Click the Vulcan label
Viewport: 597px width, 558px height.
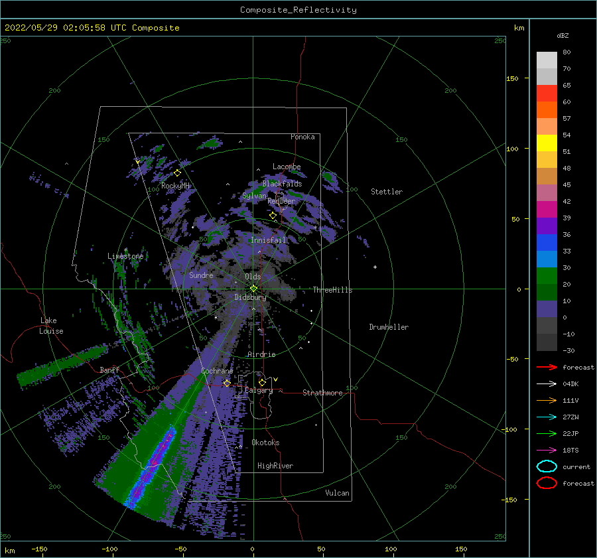[x=338, y=492]
